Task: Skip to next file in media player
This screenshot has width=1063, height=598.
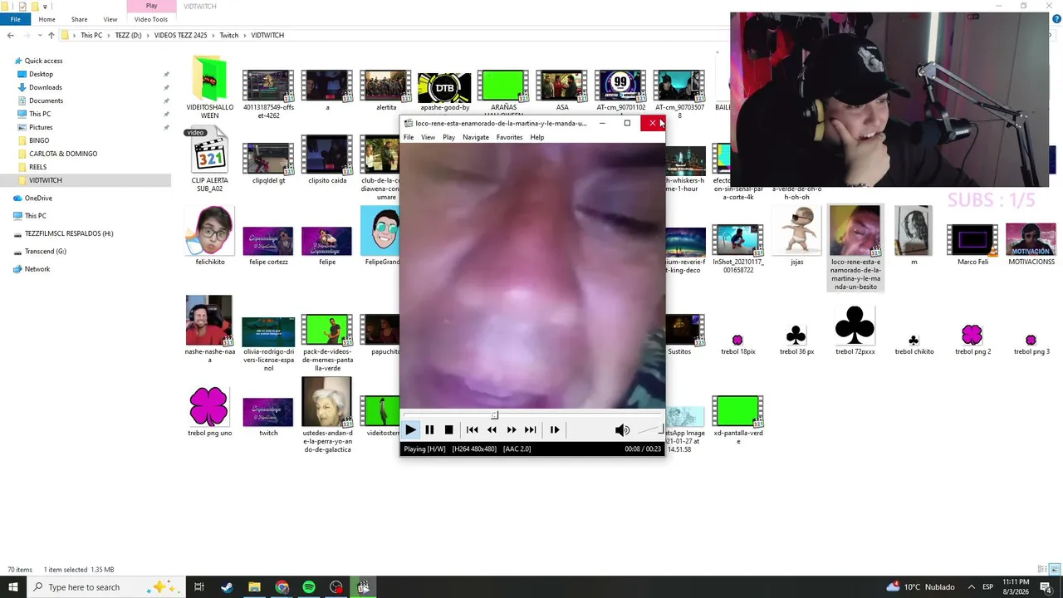Action: coord(530,429)
